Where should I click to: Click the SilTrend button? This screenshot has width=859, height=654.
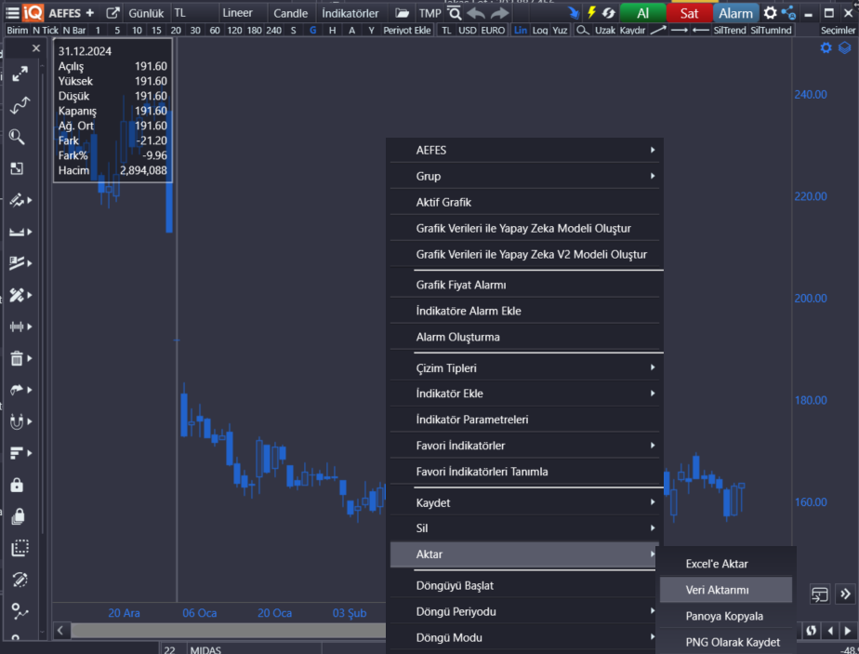(730, 30)
